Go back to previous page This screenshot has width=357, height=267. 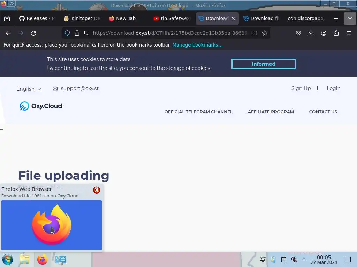pos(8,33)
